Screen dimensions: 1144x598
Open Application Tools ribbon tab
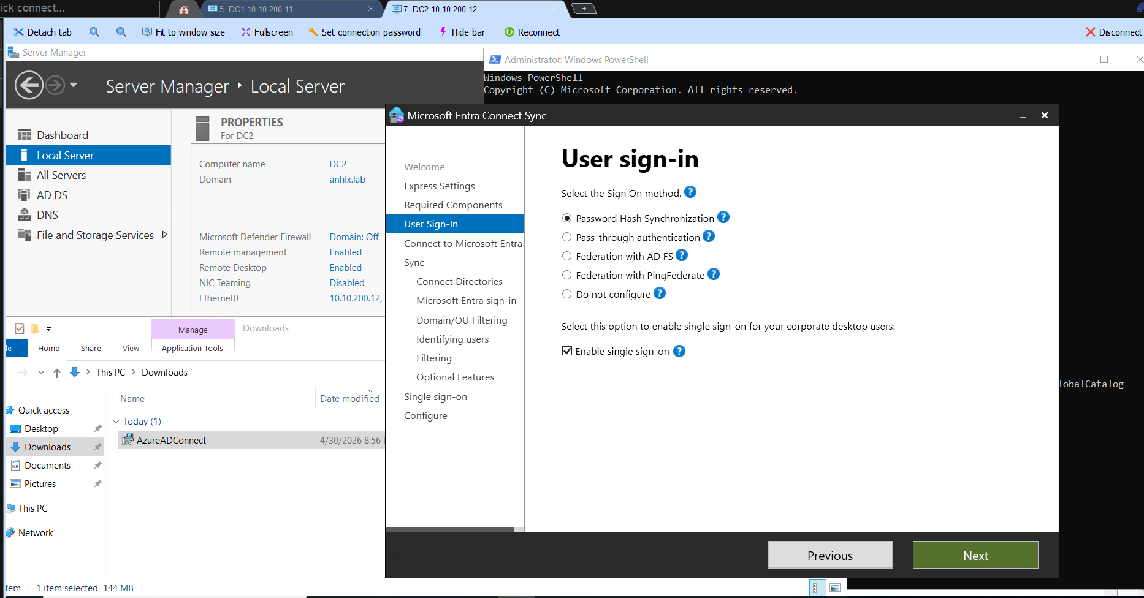tap(193, 348)
